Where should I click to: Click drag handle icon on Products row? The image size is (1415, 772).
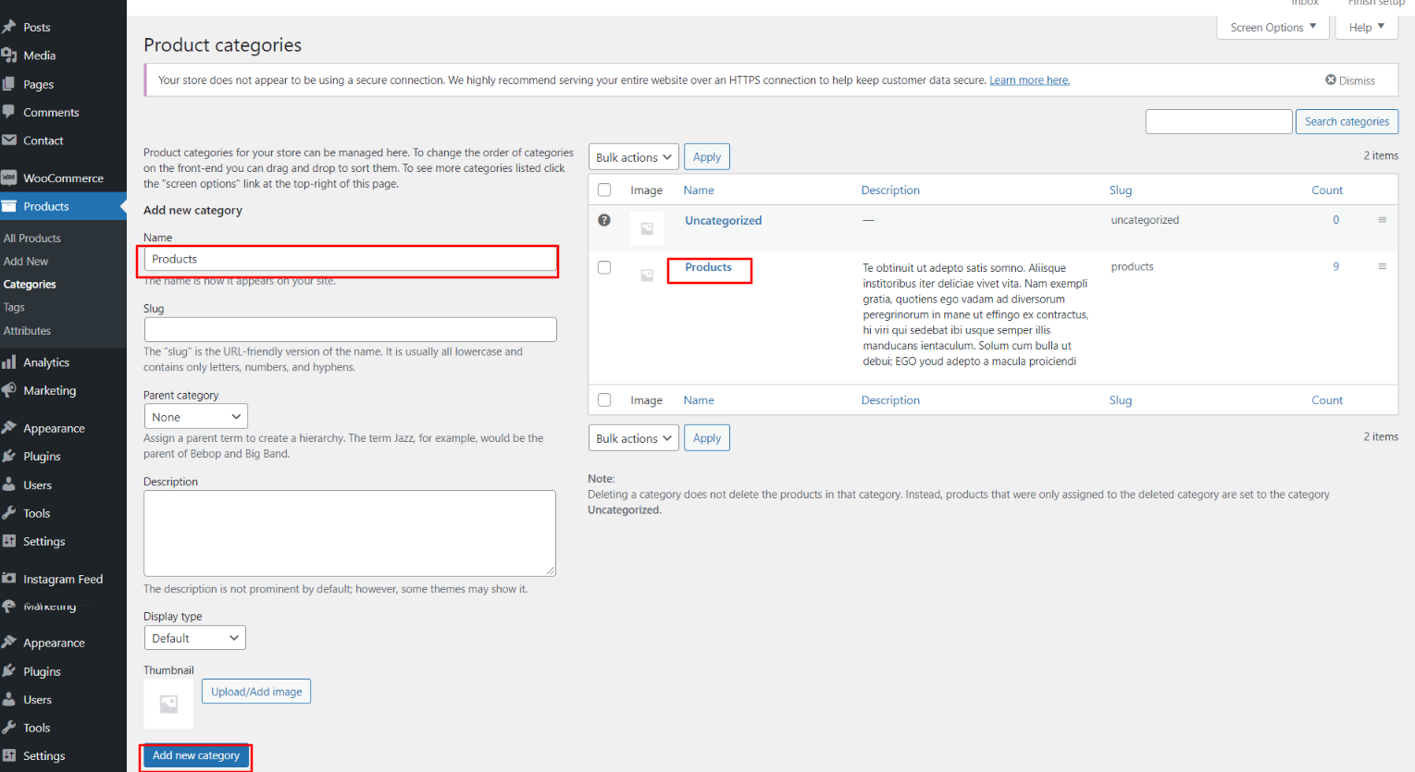tap(1382, 266)
